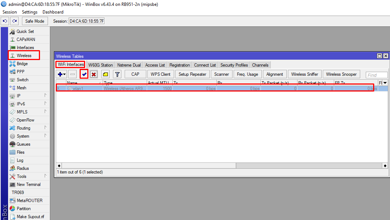Open Files in the sidebar
390x220 pixels.
pos(29,152)
